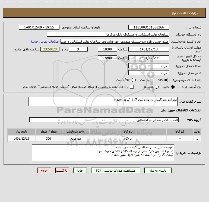This screenshot has width=209, height=202.
Task: Click the need number field 1101003101000366
Action: click(149, 27)
